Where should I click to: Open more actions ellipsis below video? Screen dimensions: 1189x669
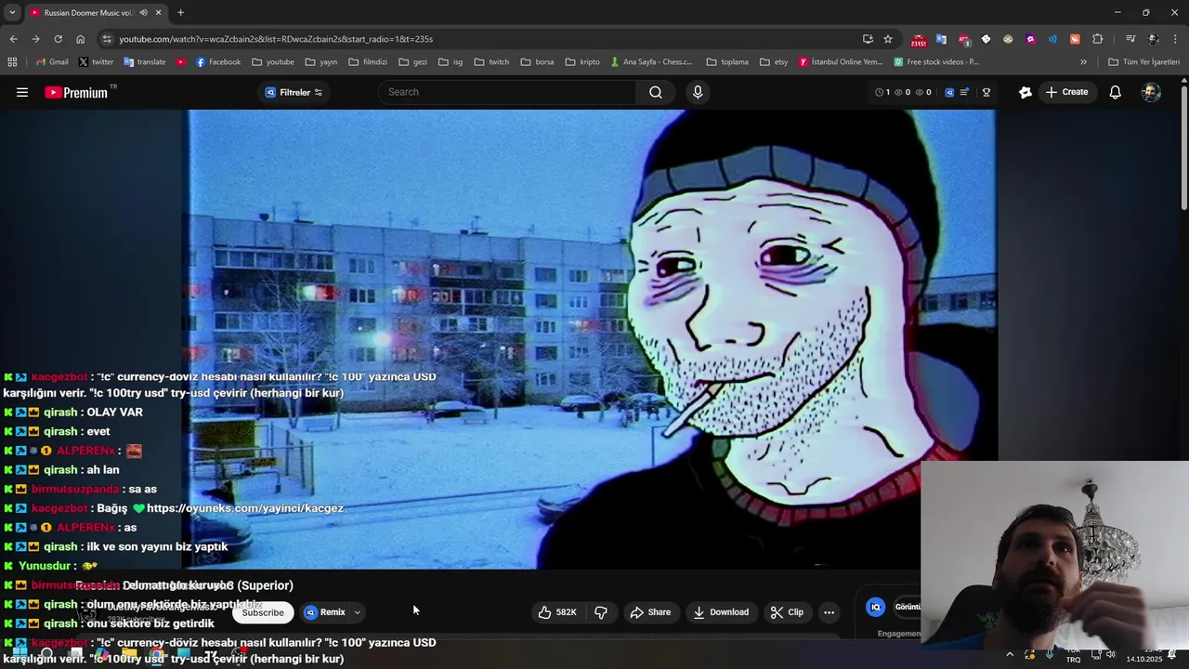[830, 612]
